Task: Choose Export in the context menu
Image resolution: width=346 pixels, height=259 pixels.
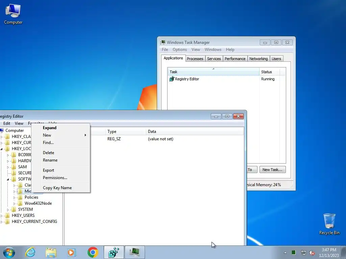Action: tap(61, 170)
